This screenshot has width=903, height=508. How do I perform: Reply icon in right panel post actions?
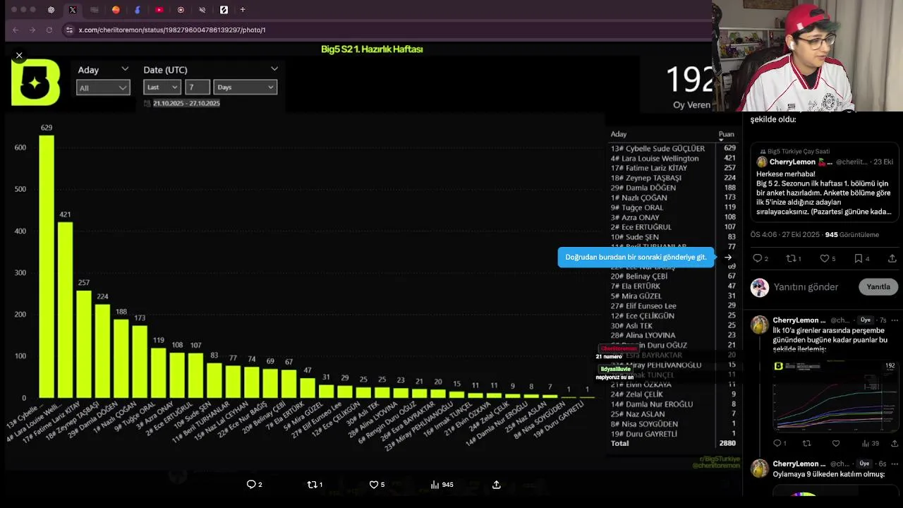(x=758, y=259)
